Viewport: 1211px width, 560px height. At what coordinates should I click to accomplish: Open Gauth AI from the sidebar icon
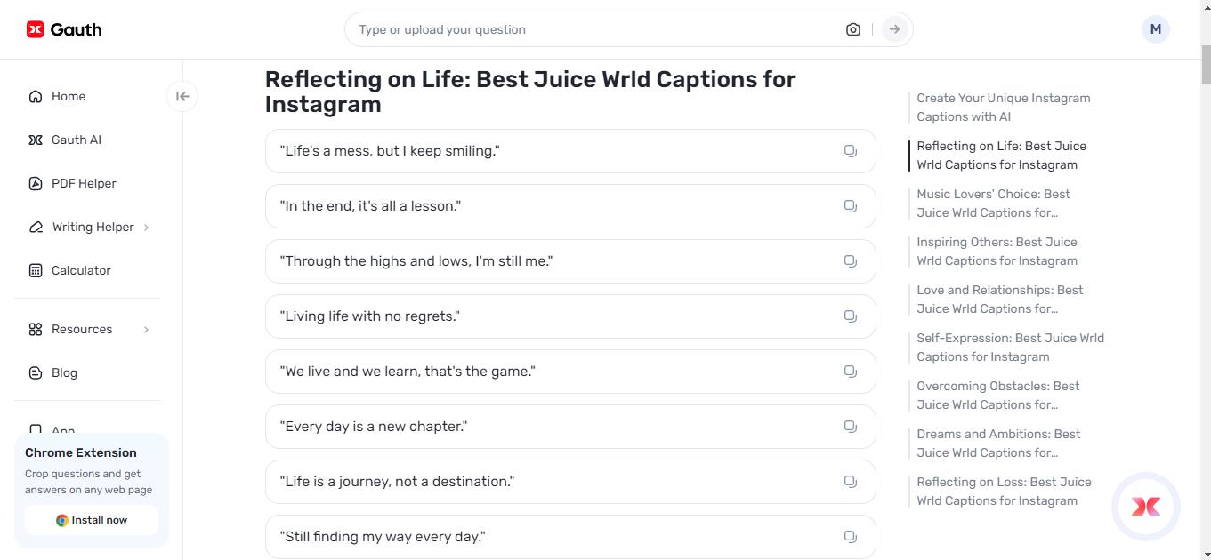pos(36,140)
